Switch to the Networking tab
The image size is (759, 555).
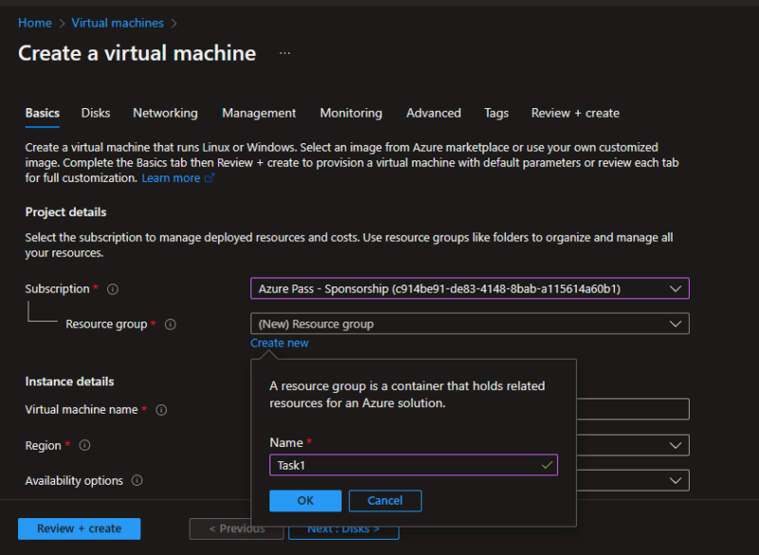click(165, 113)
